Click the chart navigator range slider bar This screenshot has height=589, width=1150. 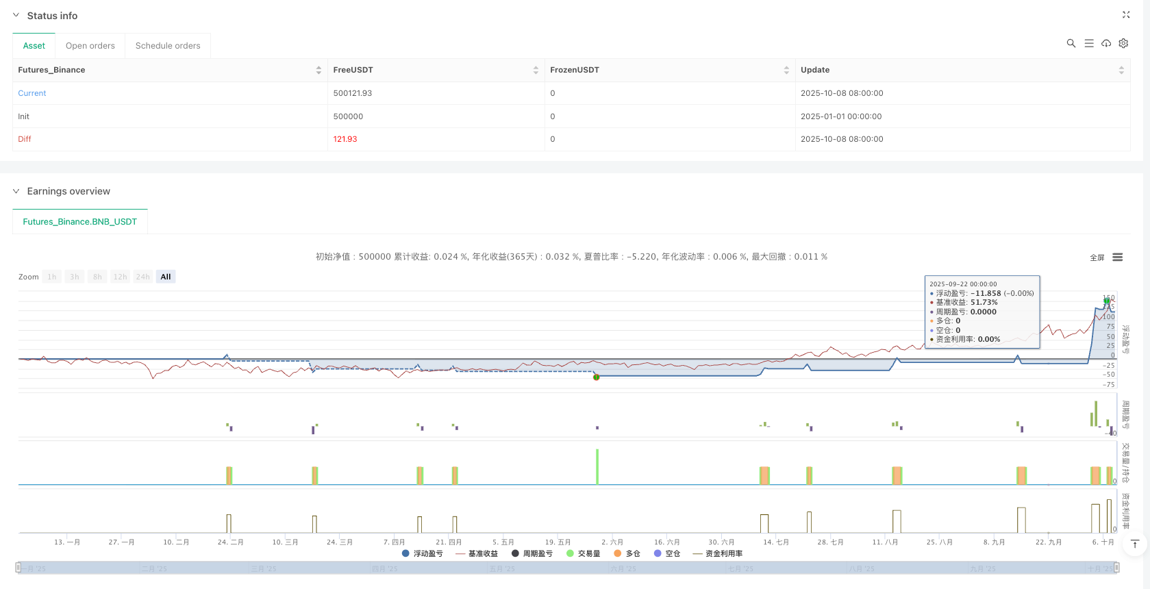[567, 568]
